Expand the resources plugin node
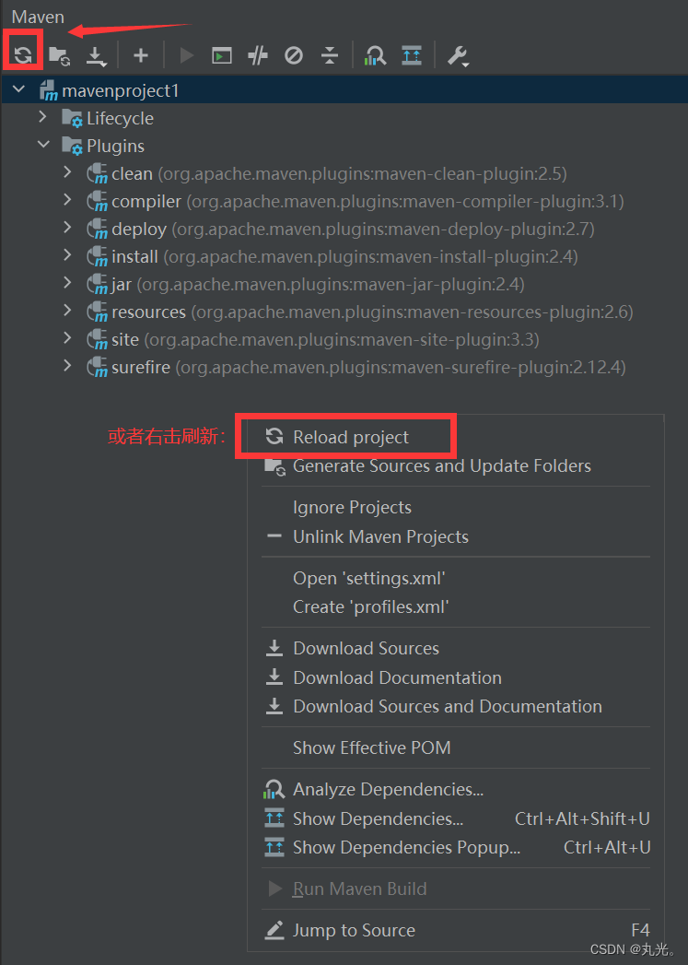Screen dimensions: 688x965 click(67, 311)
